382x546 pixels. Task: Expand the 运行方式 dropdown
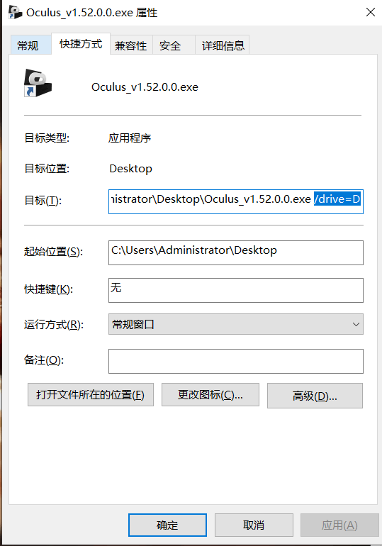[x=236, y=324]
